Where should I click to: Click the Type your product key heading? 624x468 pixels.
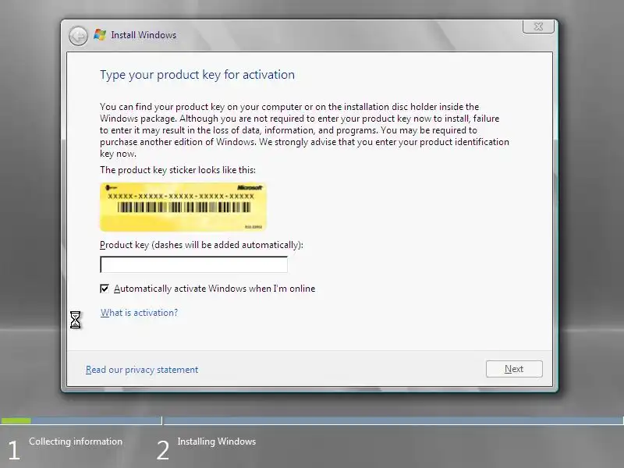coord(197,75)
